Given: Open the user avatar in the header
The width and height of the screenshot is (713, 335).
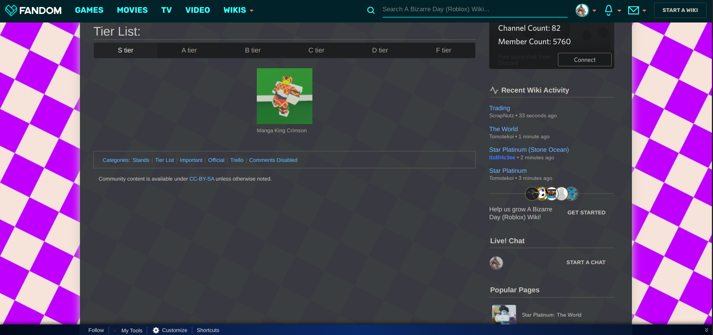Looking at the screenshot, I should pos(582,10).
